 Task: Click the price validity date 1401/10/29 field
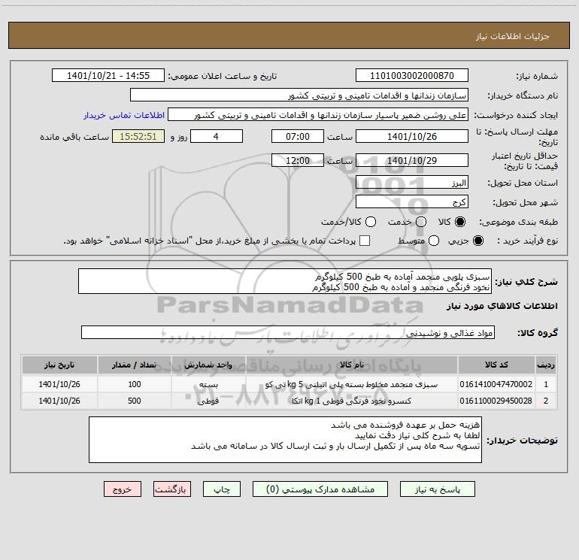tap(412, 160)
